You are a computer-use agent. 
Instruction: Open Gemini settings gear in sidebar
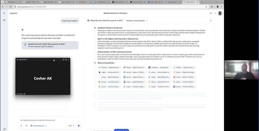point(4,129)
